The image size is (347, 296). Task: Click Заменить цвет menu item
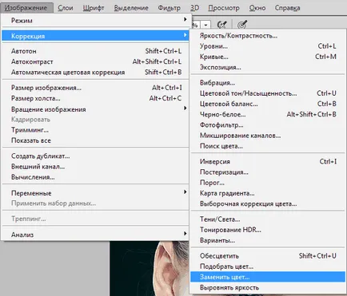268,277
